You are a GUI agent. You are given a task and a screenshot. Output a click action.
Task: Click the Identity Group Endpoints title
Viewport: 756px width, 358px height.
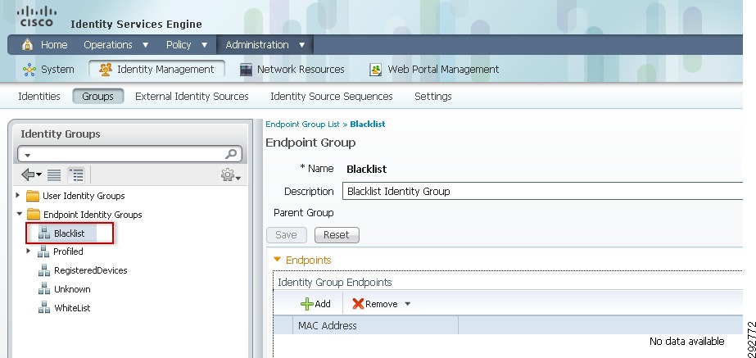point(335,283)
